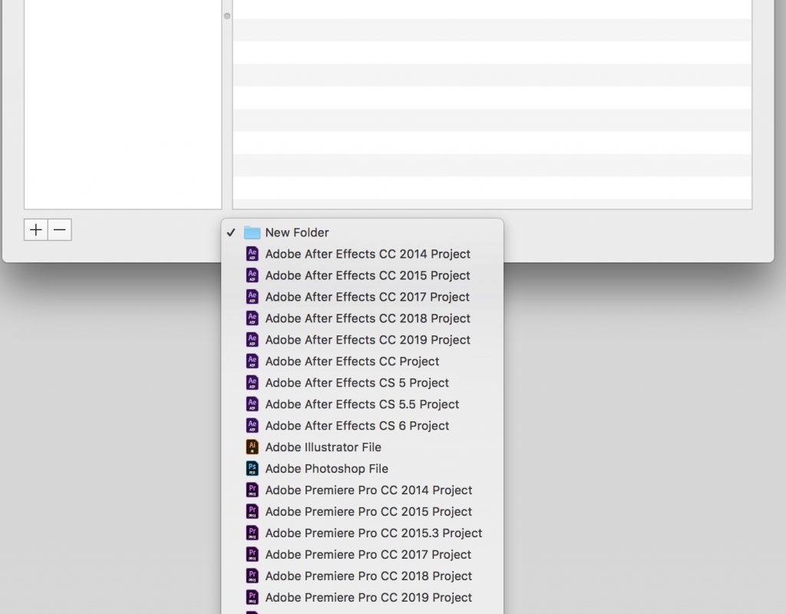Click the Premiere Pro CC 2014 icon
786x614 pixels.
pyautogui.click(x=252, y=490)
